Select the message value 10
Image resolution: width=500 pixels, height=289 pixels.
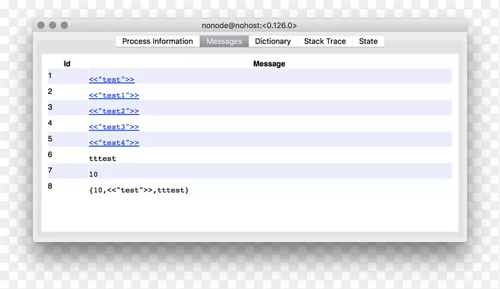[93, 174]
